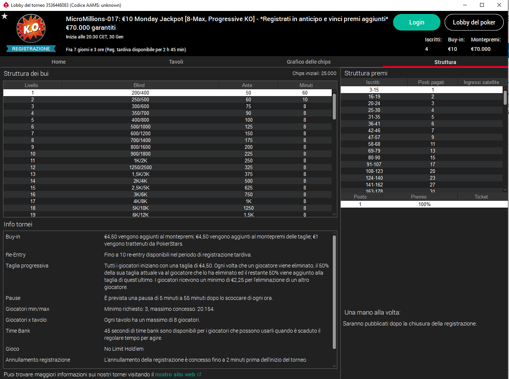Switch to the Home tab
Screen dimensions: 509x379
pos(58,62)
